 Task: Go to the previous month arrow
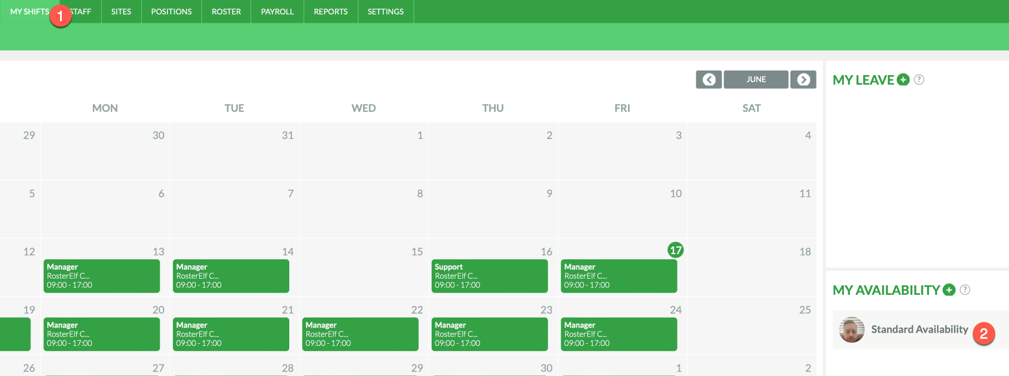pyautogui.click(x=709, y=80)
